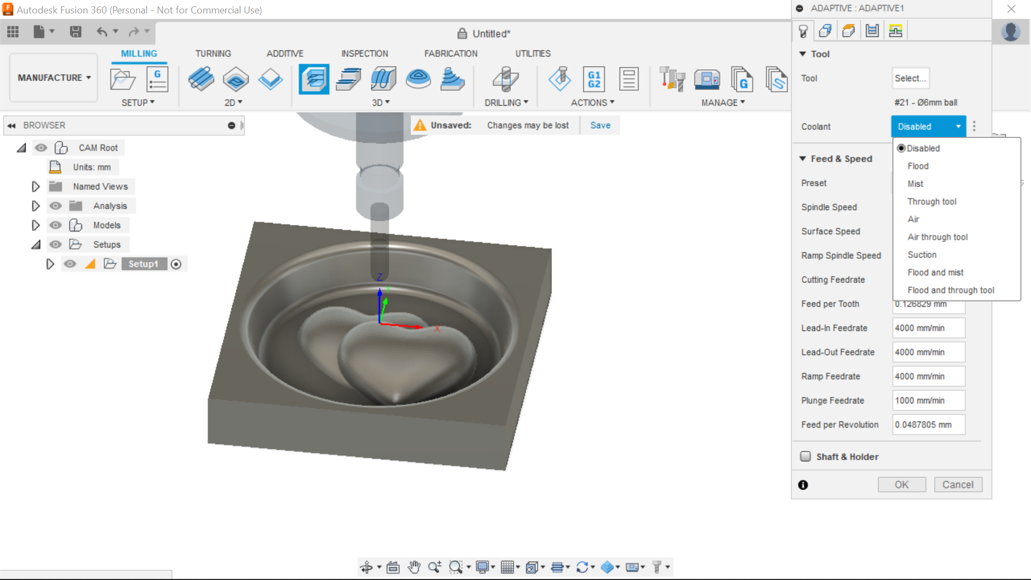Click the Lead-In Feedrate input field
The image size is (1031, 580).
tap(928, 328)
